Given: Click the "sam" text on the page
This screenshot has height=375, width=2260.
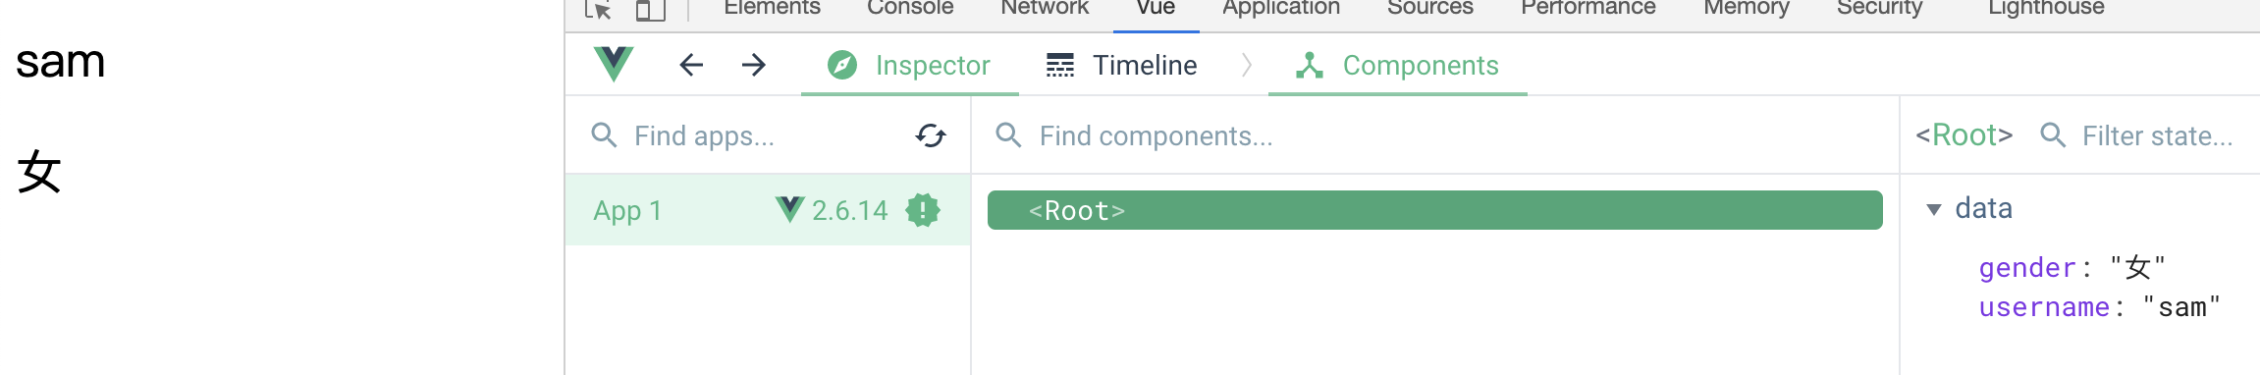Looking at the screenshot, I should pos(61,63).
